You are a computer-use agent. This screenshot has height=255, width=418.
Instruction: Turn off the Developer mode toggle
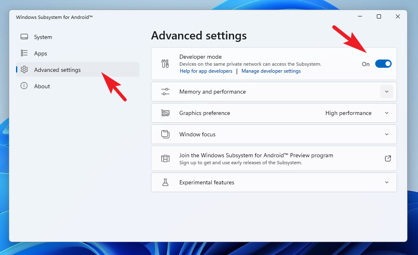383,64
